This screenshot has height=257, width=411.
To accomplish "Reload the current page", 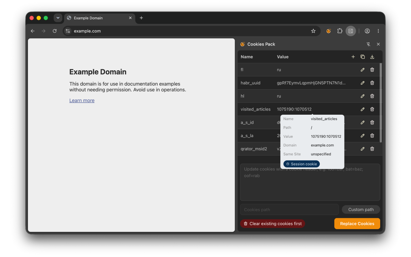I will point(55,31).
